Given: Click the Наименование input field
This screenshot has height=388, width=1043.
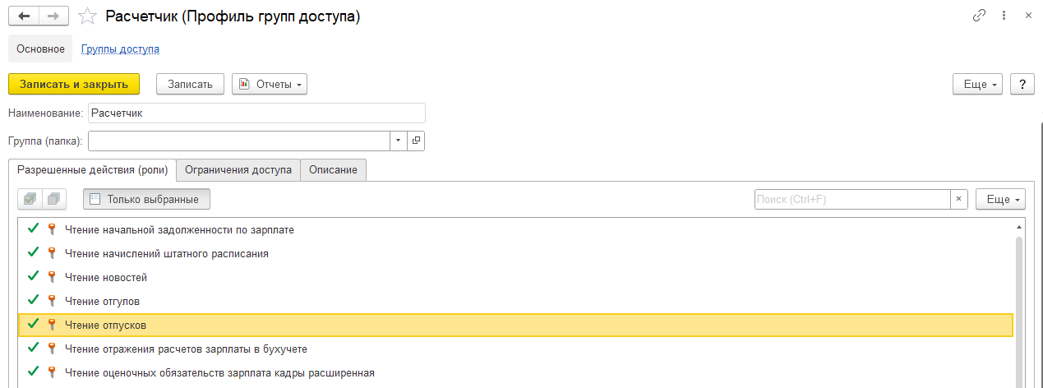Looking at the screenshot, I should (x=256, y=113).
